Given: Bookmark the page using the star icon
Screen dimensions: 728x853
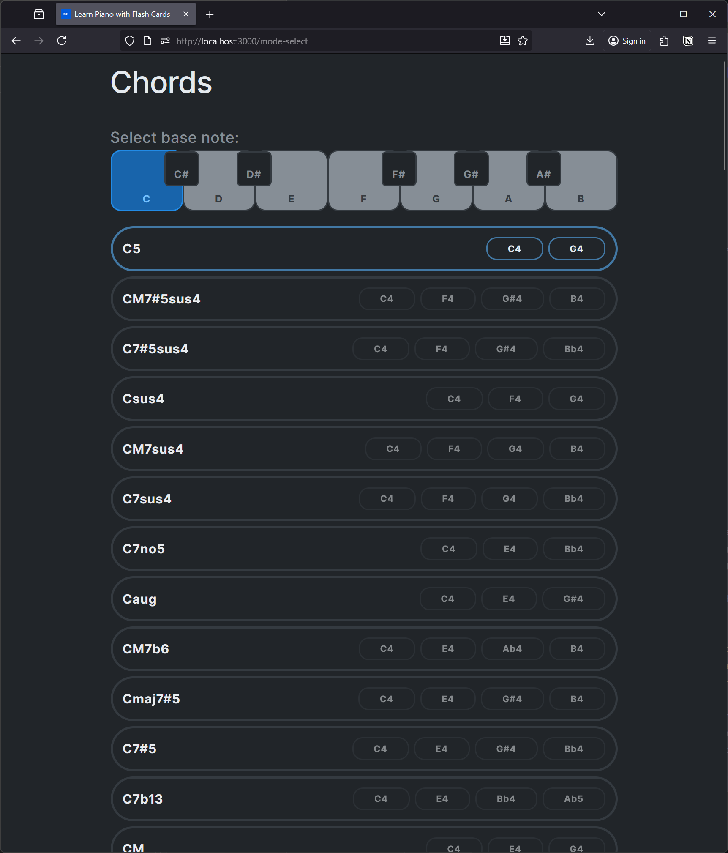Looking at the screenshot, I should [523, 41].
